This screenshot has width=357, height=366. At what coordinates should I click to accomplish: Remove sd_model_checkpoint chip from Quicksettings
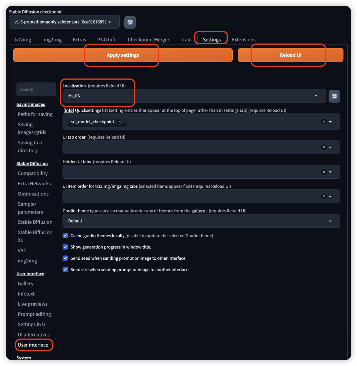(x=120, y=122)
